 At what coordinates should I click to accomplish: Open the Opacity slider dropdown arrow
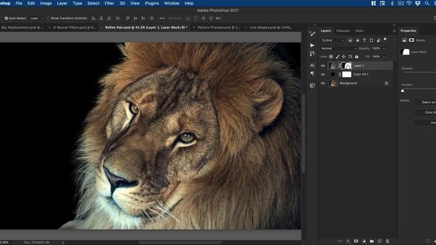pos(384,48)
